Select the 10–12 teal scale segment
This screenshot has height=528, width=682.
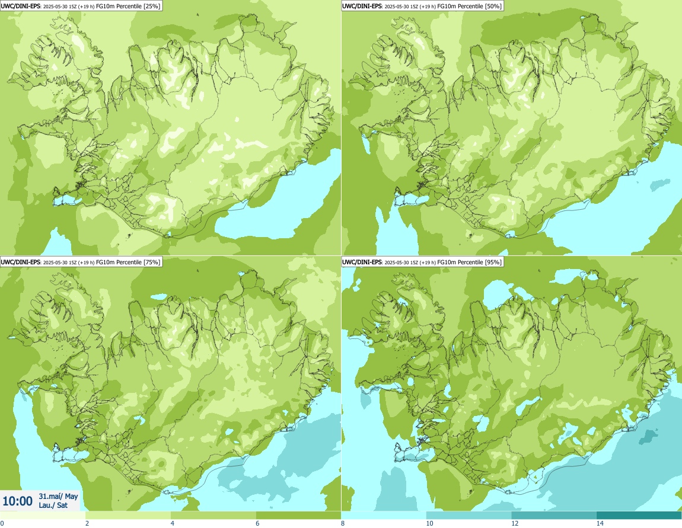[x=469, y=516]
